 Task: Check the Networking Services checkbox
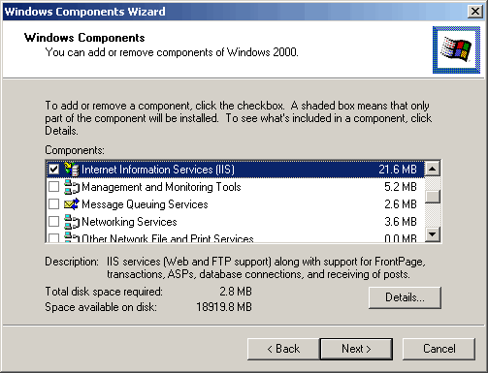[53, 222]
